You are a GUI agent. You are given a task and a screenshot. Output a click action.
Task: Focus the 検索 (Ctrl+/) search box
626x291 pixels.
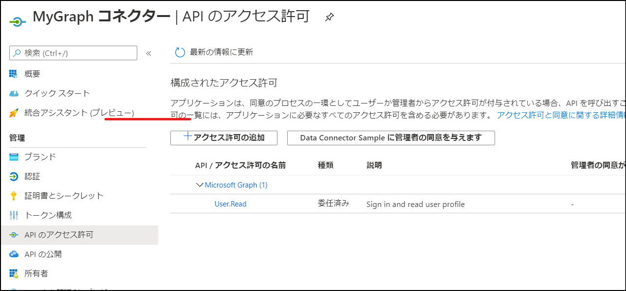[73, 53]
